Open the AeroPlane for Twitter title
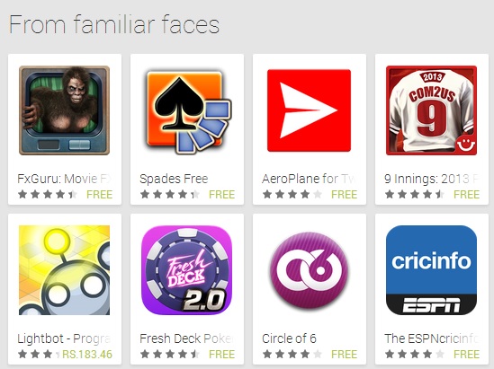 click(309, 179)
